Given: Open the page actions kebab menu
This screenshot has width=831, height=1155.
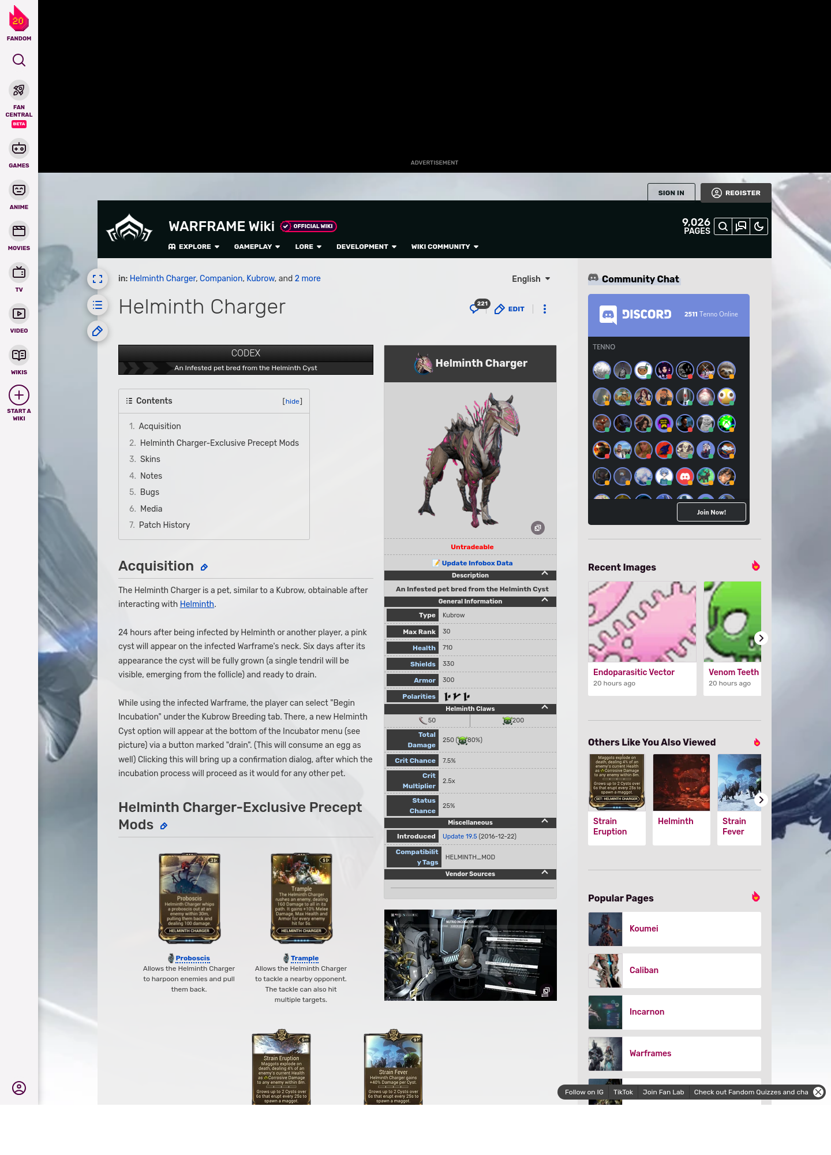Looking at the screenshot, I should pyautogui.click(x=545, y=309).
